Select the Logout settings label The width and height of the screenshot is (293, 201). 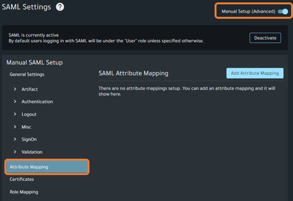click(29, 114)
